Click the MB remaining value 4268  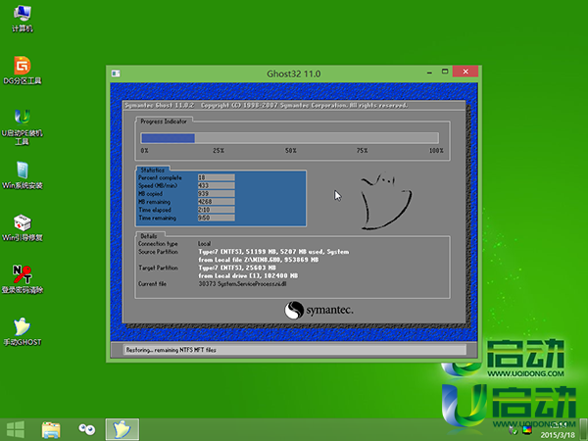217,202
